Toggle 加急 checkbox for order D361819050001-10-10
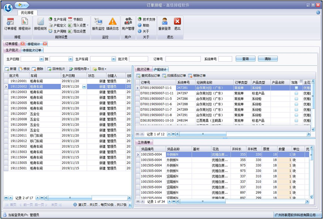The width and height of the screenshot is (323, 219). (x=296, y=120)
